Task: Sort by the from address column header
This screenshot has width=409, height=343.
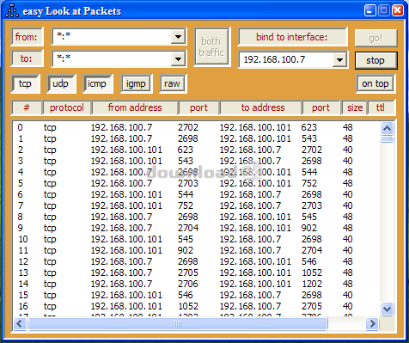Action: (x=135, y=107)
